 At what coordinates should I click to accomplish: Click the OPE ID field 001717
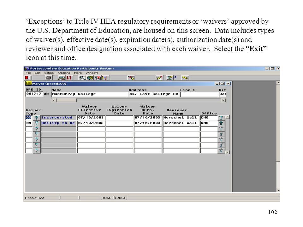click(34, 94)
